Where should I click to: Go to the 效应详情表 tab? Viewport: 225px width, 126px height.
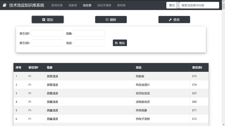[104, 5]
